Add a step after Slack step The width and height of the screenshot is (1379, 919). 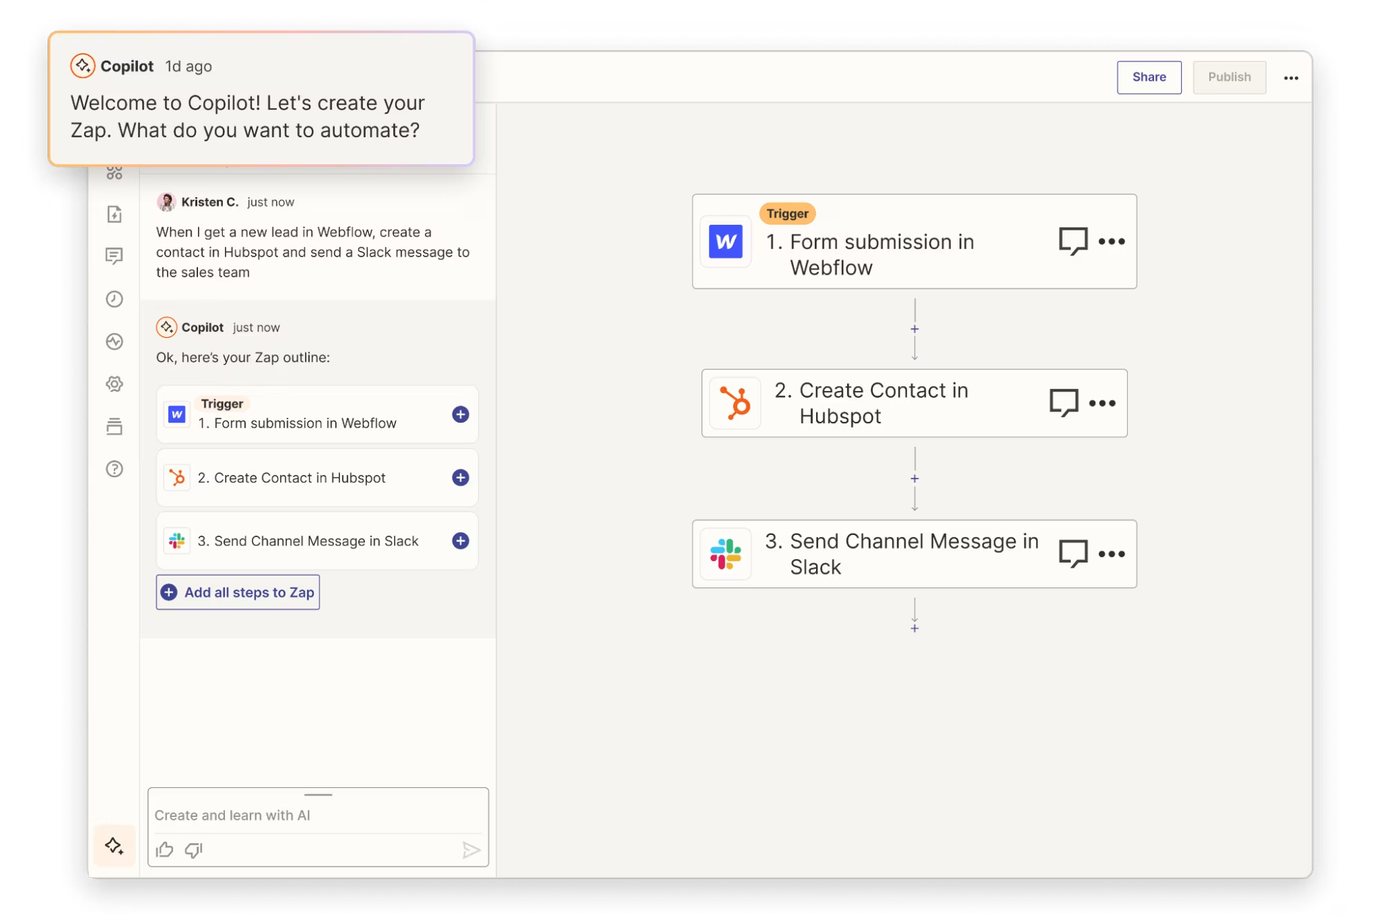915,628
